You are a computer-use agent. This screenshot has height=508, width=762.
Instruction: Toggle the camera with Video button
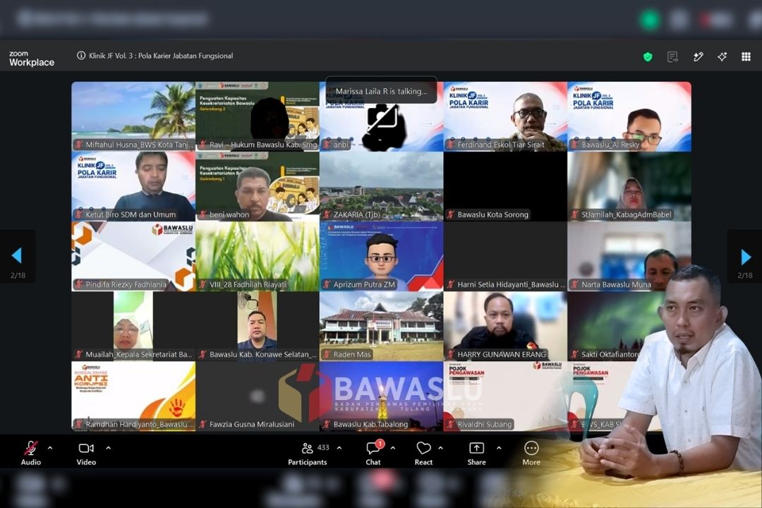click(x=86, y=454)
